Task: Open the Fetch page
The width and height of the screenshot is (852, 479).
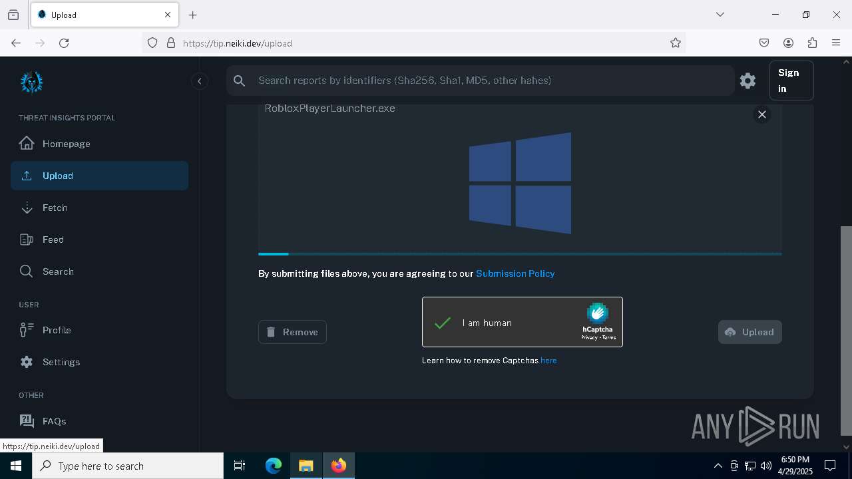Action: point(99,208)
